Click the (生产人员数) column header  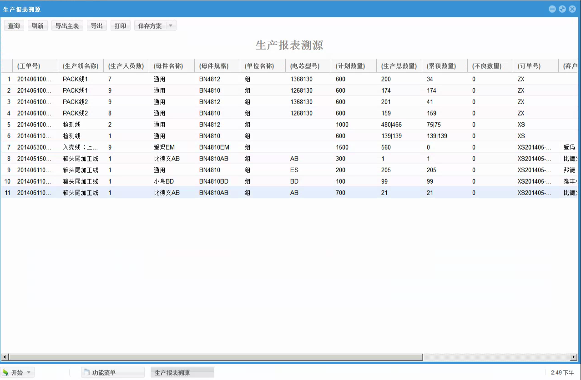[x=126, y=66]
